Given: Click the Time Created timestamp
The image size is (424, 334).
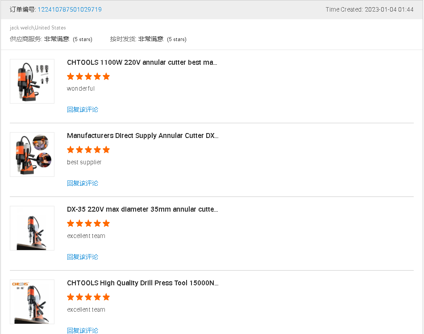Looking at the screenshot, I should [x=370, y=9].
